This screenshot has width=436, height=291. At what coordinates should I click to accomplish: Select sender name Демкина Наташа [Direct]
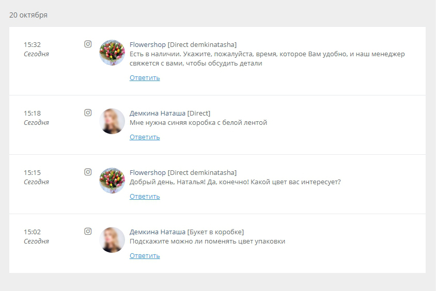170,114
